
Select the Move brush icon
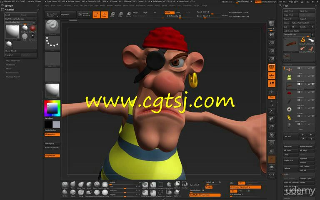(x=73, y=185)
